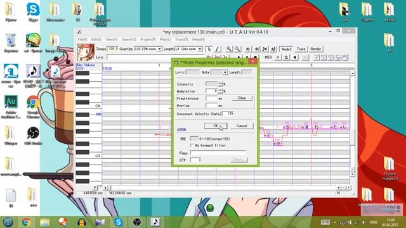Image resolution: width=406 pixels, height=228 pixels.
Task: Open the View(V) menu
Action: 112,39
